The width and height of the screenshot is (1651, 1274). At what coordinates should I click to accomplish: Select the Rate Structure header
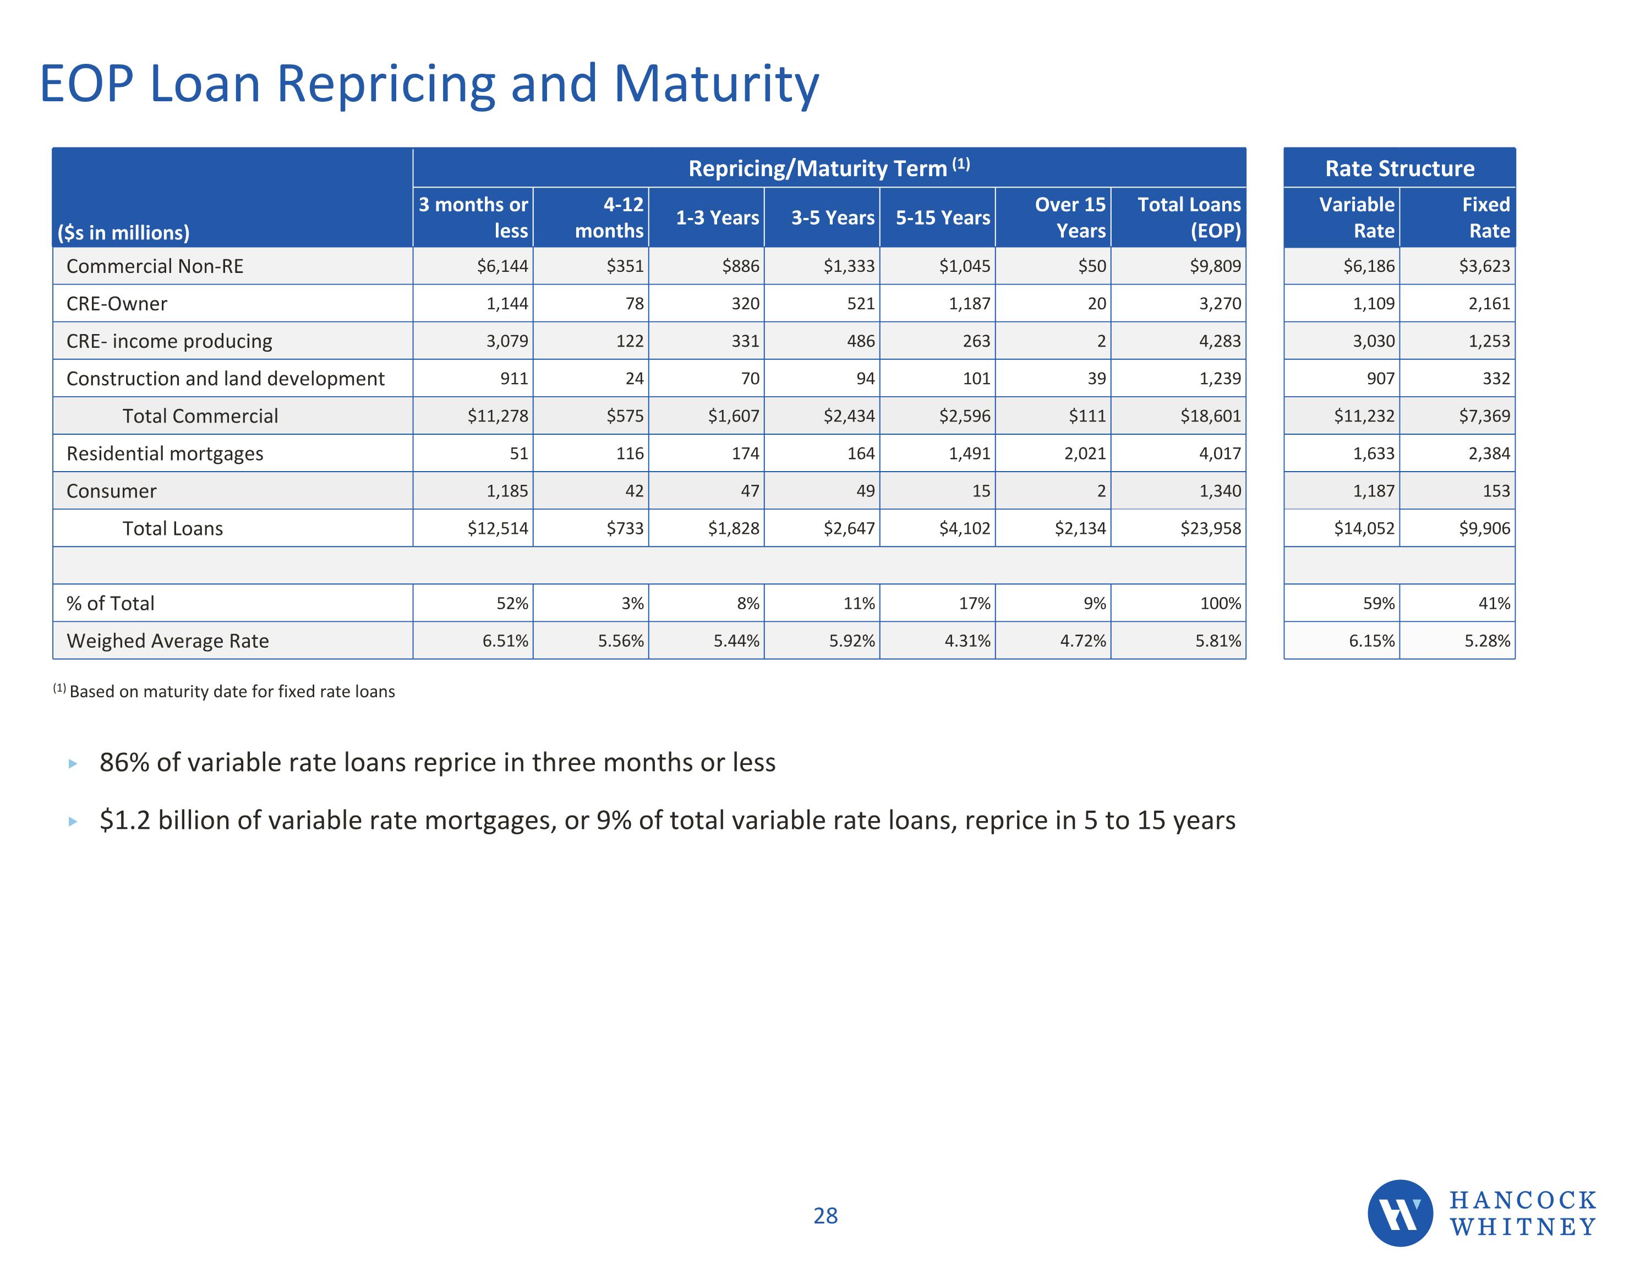(x=1398, y=168)
